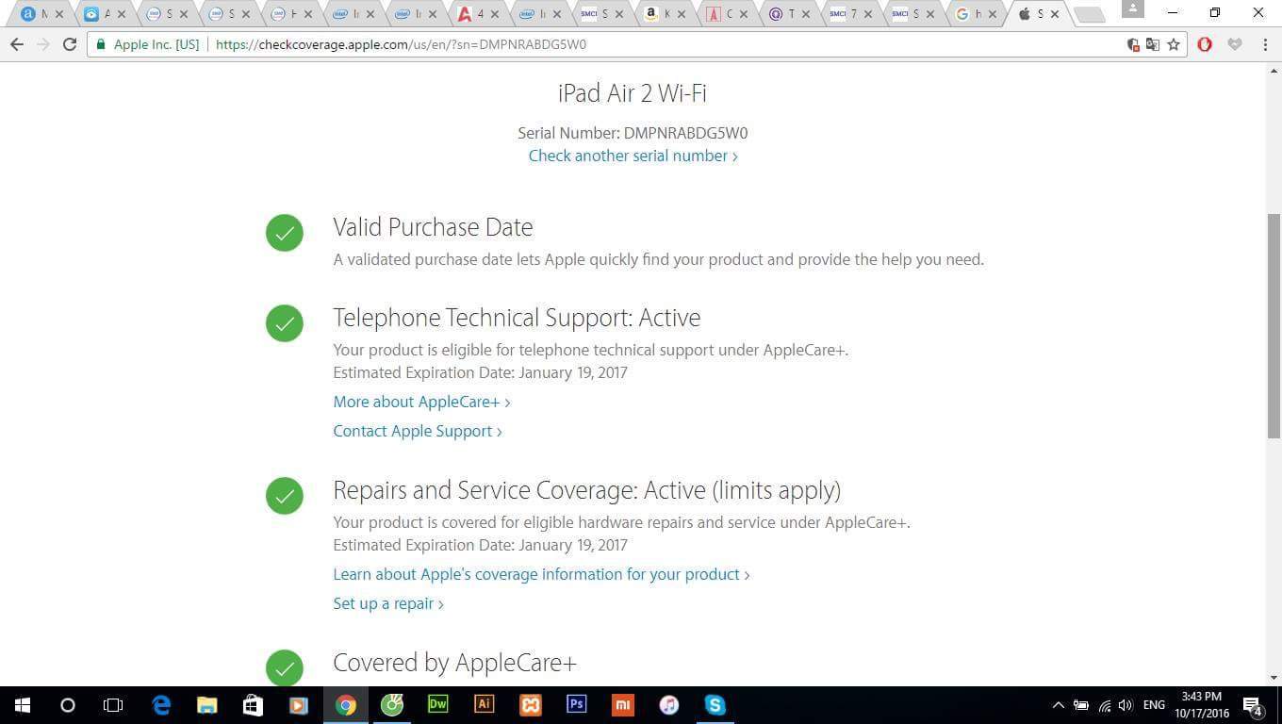Show hidden system tray icons
The image size is (1282, 724).
pyautogui.click(x=1058, y=705)
